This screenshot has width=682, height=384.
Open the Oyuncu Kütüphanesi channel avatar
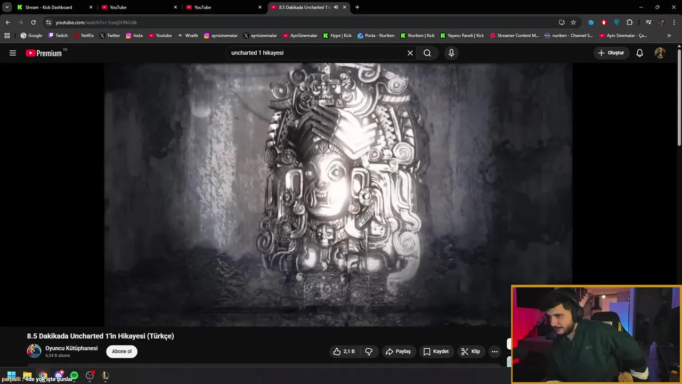34,351
